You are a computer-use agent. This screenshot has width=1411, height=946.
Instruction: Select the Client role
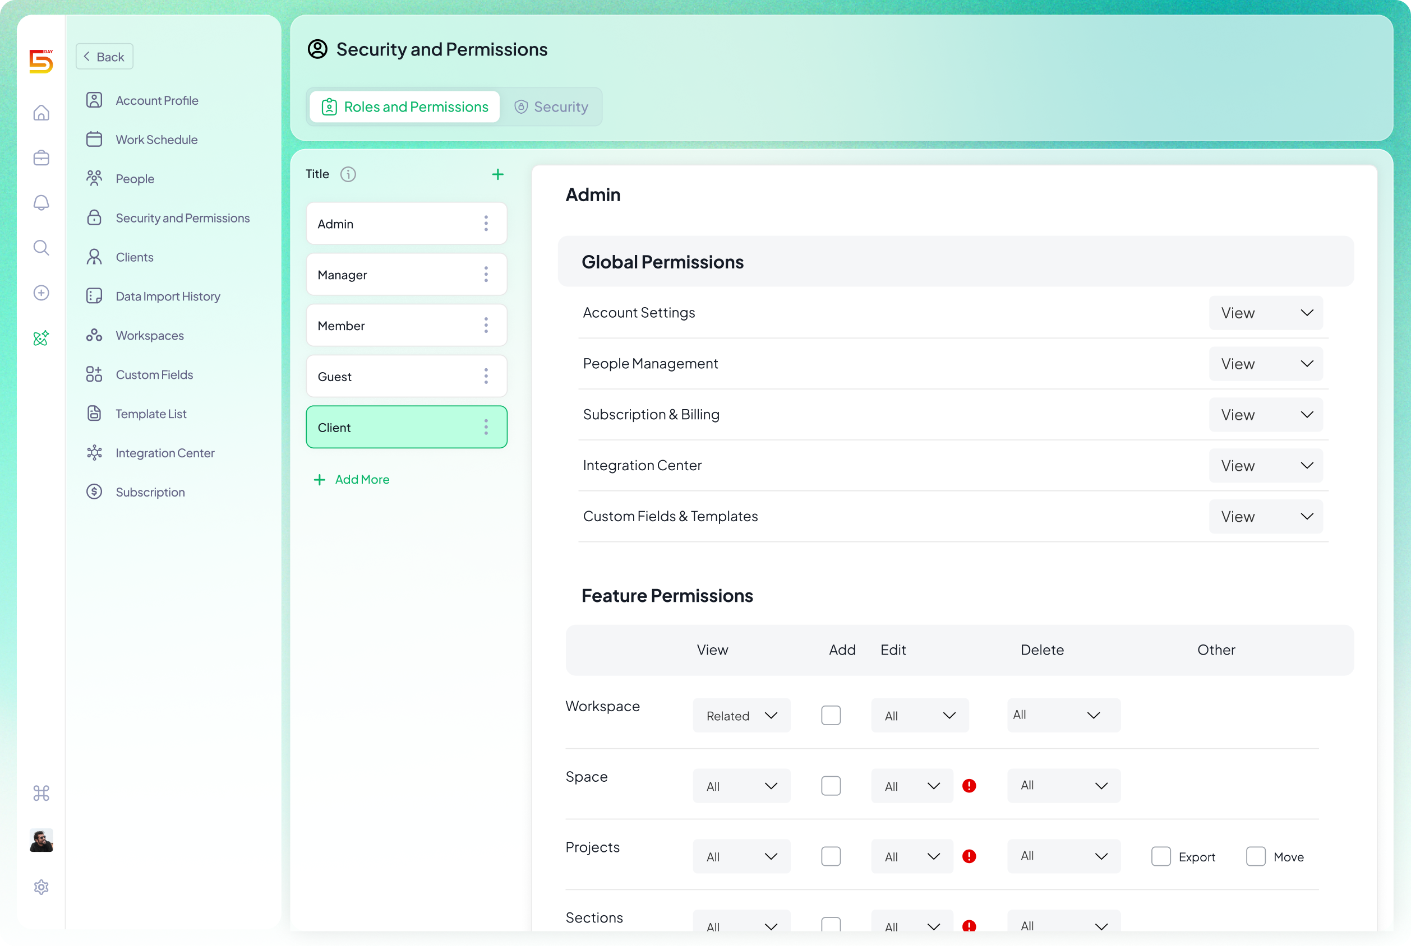[x=407, y=427]
